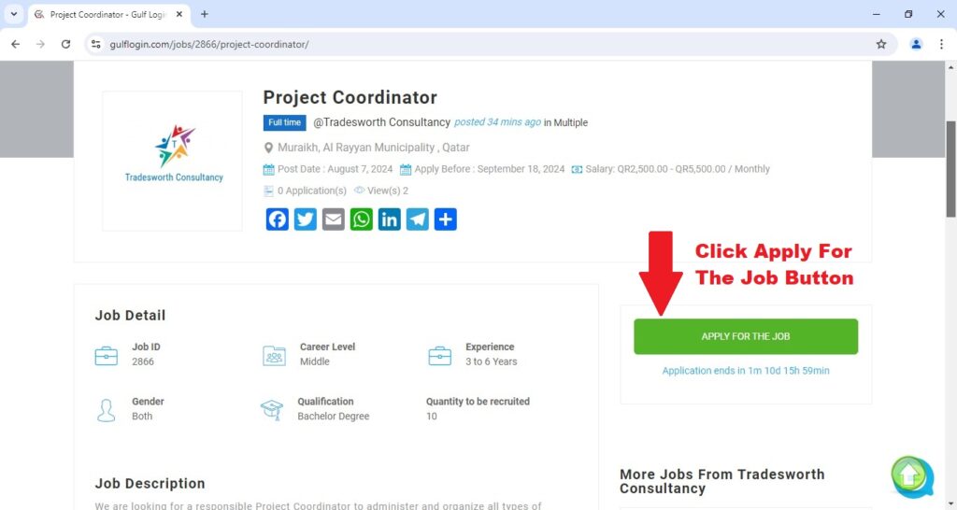The width and height of the screenshot is (957, 510).
Task: Open more share options plus icon
Action: [446, 220]
